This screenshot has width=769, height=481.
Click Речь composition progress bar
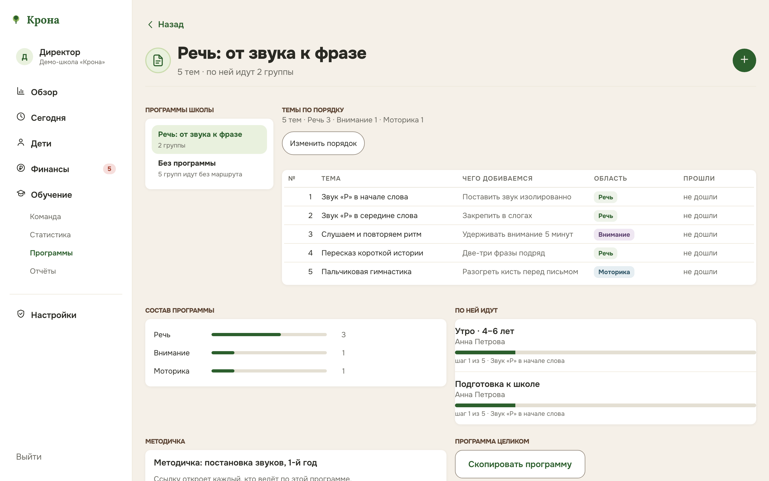tap(269, 335)
